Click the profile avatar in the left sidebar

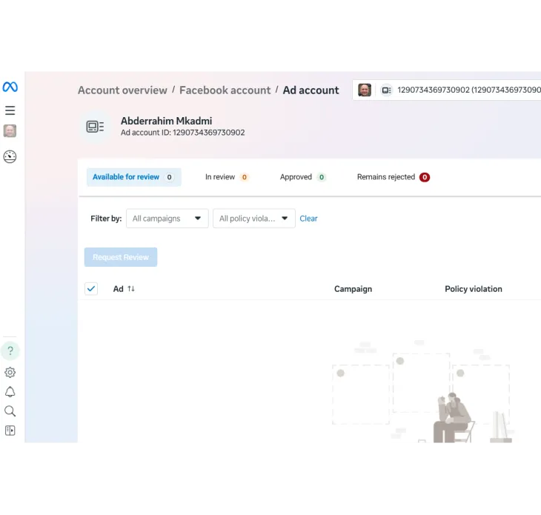10,131
